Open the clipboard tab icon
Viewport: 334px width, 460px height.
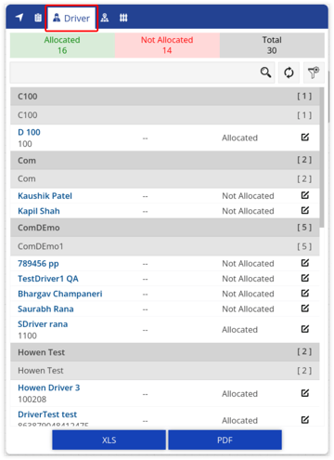coord(38,18)
